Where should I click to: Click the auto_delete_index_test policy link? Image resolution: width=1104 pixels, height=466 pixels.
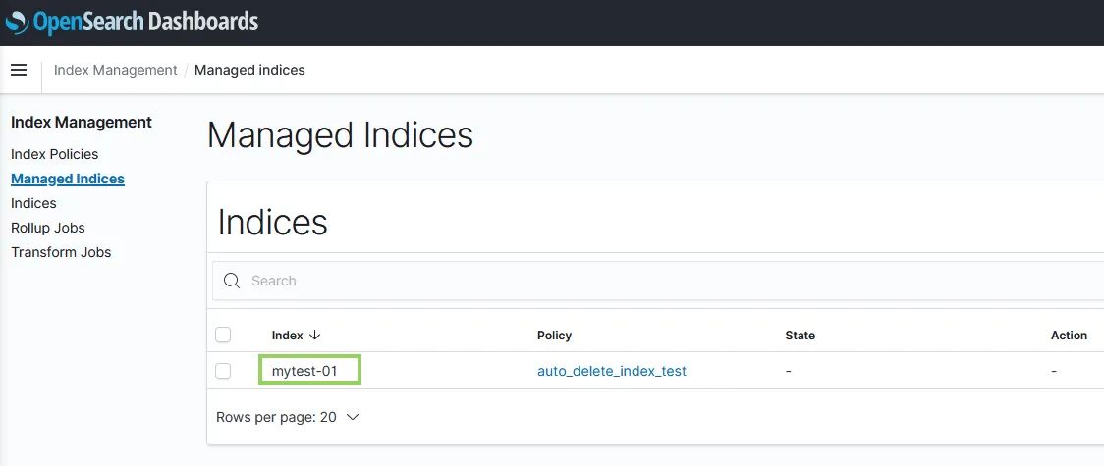pos(612,371)
